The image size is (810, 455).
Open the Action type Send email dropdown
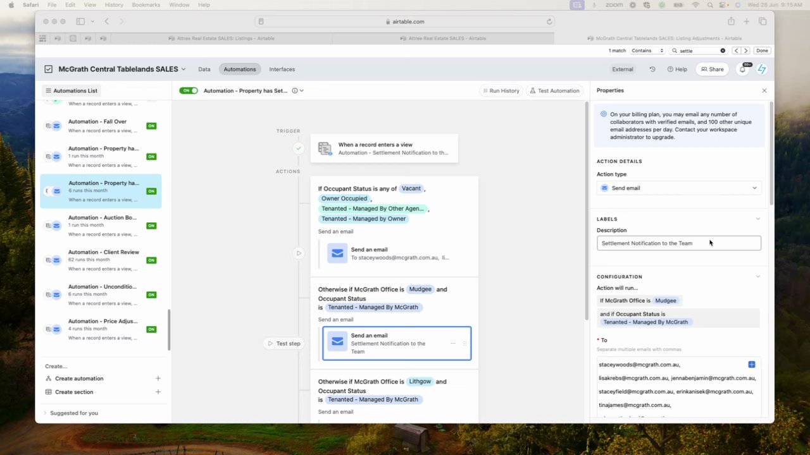pyautogui.click(x=678, y=188)
